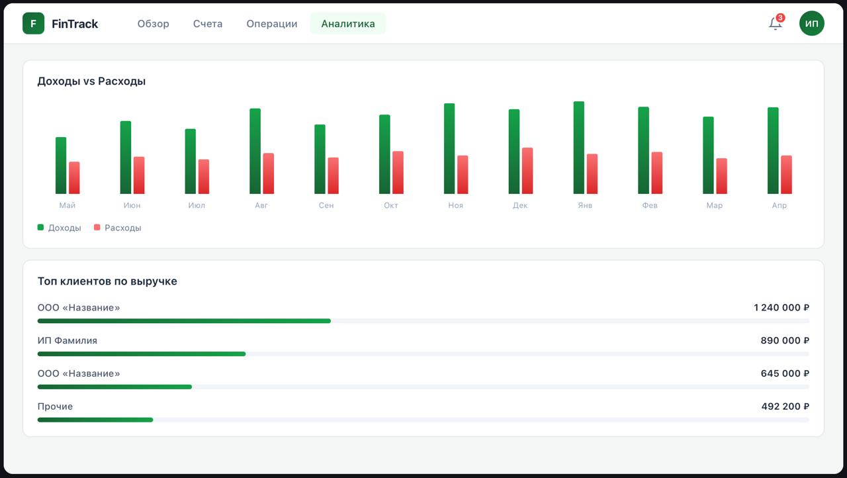The height and width of the screenshot is (478, 847).
Task: Switch to the Счета tab
Action: (x=208, y=24)
